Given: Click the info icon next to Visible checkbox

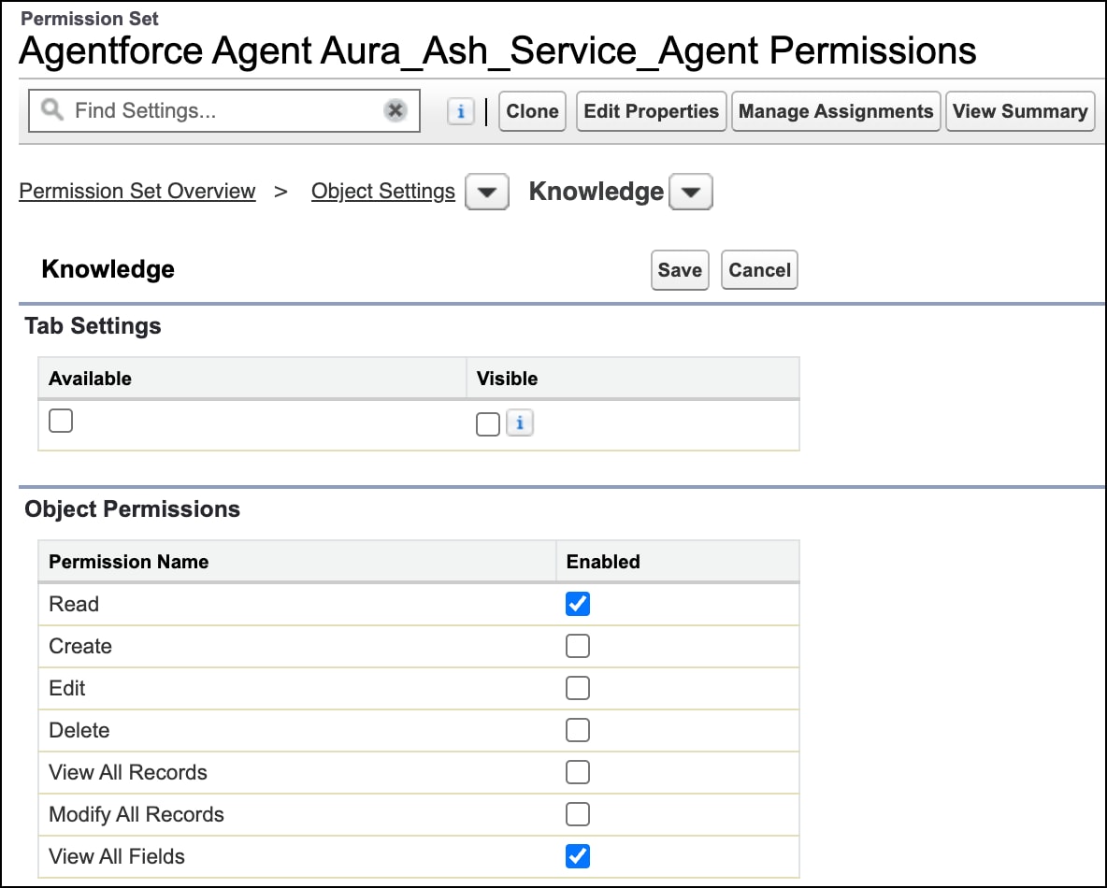Looking at the screenshot, I should [x=520, y=423].
